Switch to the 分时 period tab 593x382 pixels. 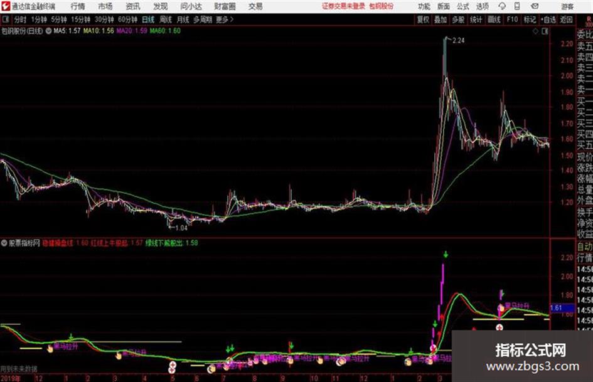pos(21,19)
